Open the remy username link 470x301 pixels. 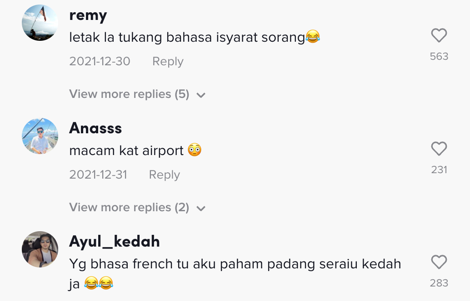tap(88, 15)
